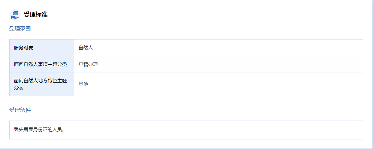
Task: Open the 受理范围 subsection heading
Action: click(x=20, y=29)
